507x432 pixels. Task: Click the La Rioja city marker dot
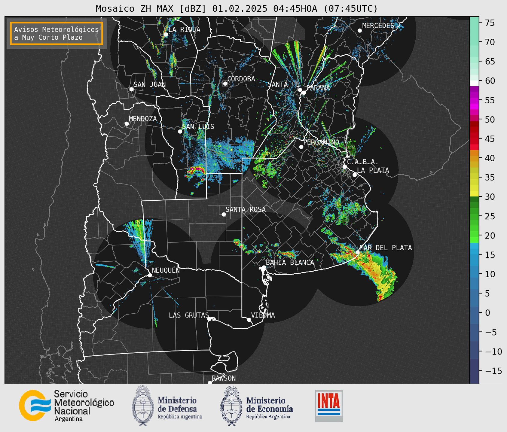(166, 35)
